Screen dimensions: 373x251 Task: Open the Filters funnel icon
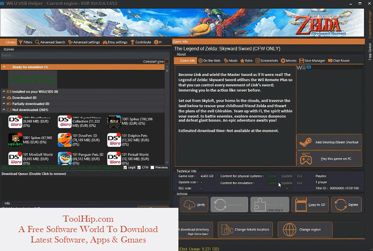[x=21, y=42]
